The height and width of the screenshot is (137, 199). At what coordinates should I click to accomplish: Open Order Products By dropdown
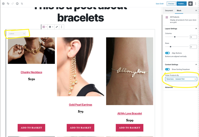[181, 79]
